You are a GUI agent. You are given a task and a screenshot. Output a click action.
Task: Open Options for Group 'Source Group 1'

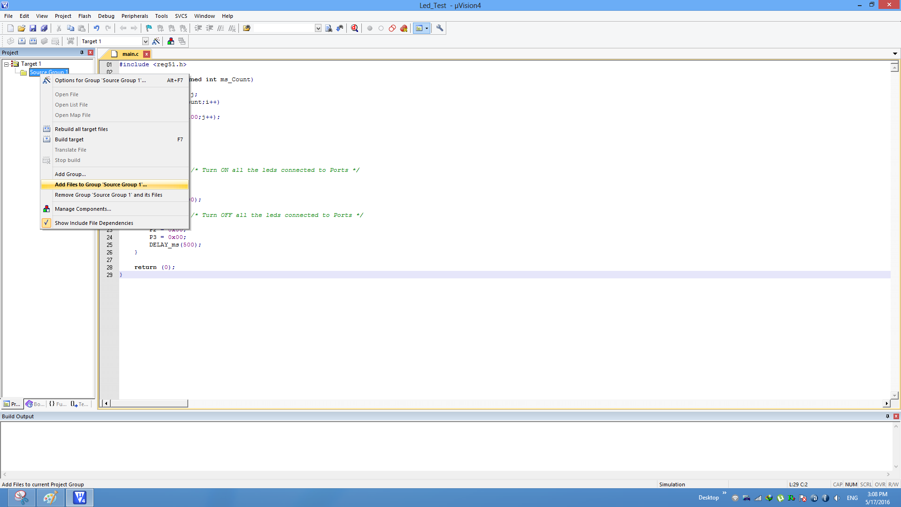coord(115,80)
